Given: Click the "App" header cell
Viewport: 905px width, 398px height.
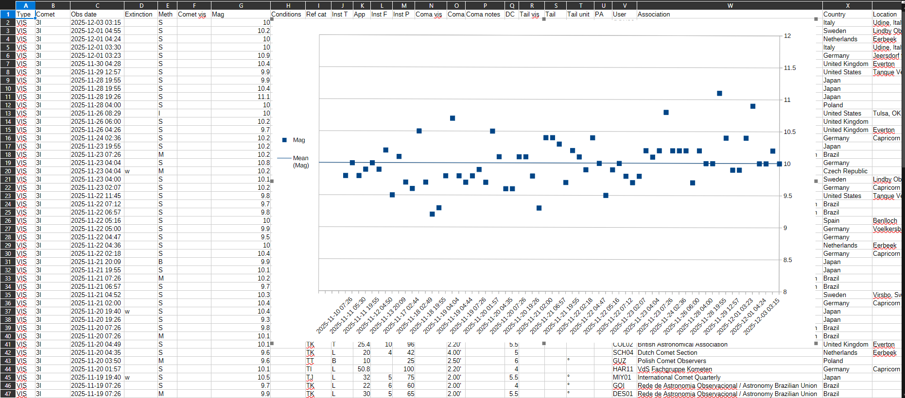Looking at the screenshot, I should click(x=362, y=14).
